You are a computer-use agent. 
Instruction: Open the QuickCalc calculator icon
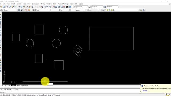point(67,7)
